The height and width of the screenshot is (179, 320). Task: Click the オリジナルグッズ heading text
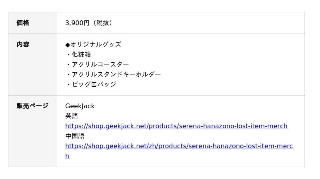(96, 44)
